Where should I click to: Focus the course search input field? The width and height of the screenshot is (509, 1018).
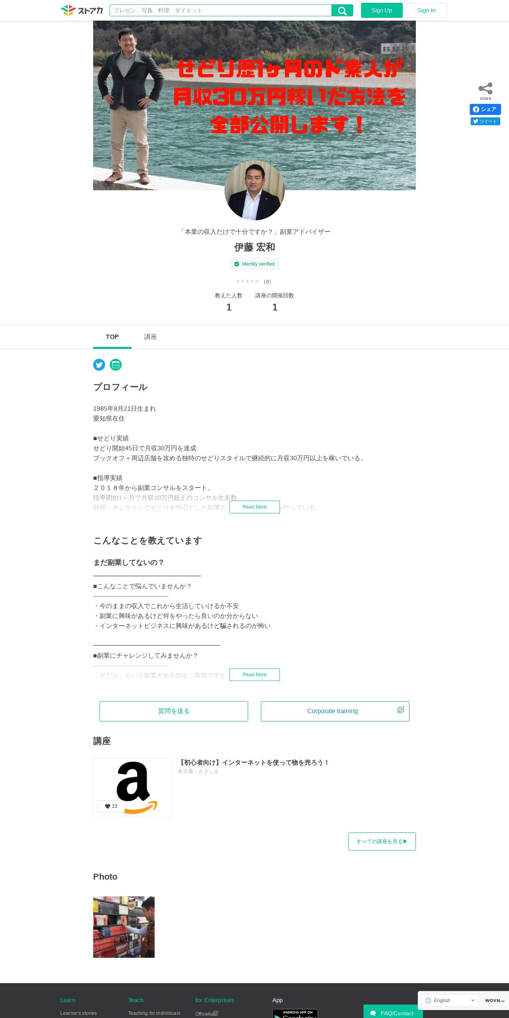220,11
